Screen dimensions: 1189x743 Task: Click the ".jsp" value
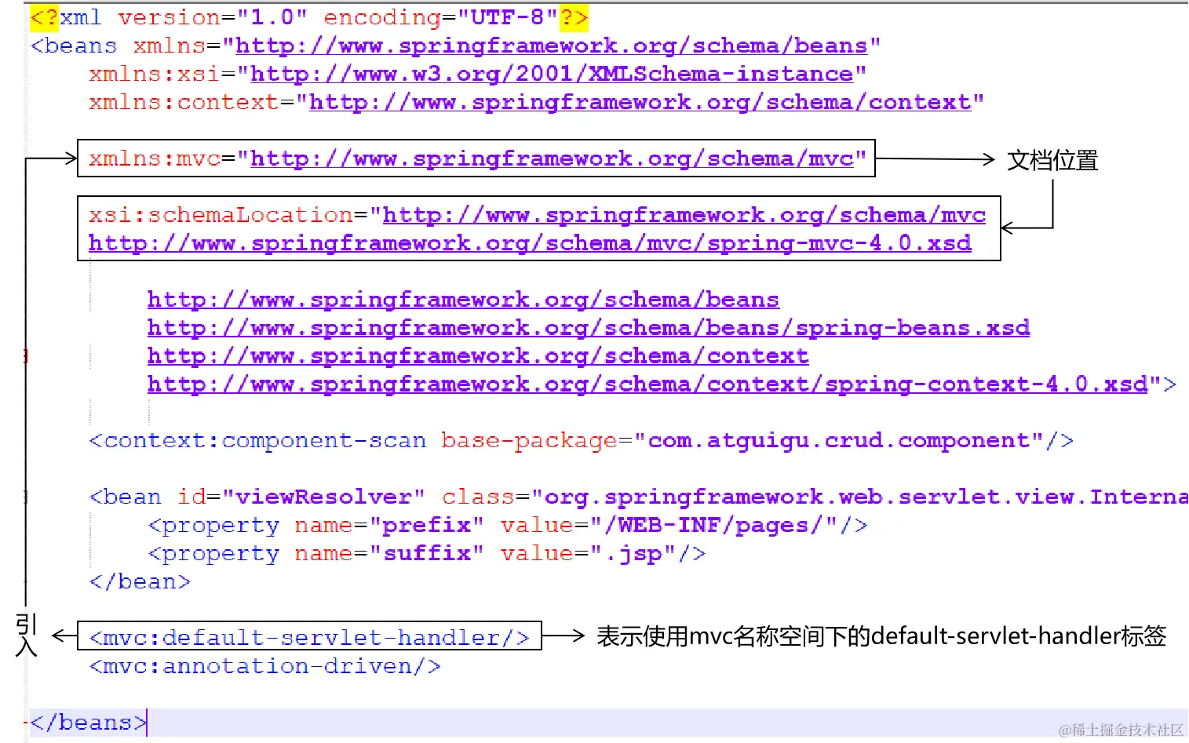pyautogui.click(x=633, y=555)
